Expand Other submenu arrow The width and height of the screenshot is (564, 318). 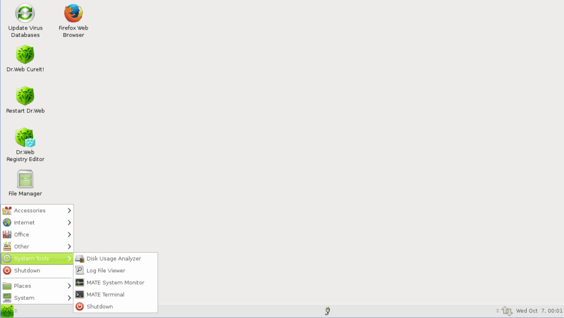click(x=69, y=247)
